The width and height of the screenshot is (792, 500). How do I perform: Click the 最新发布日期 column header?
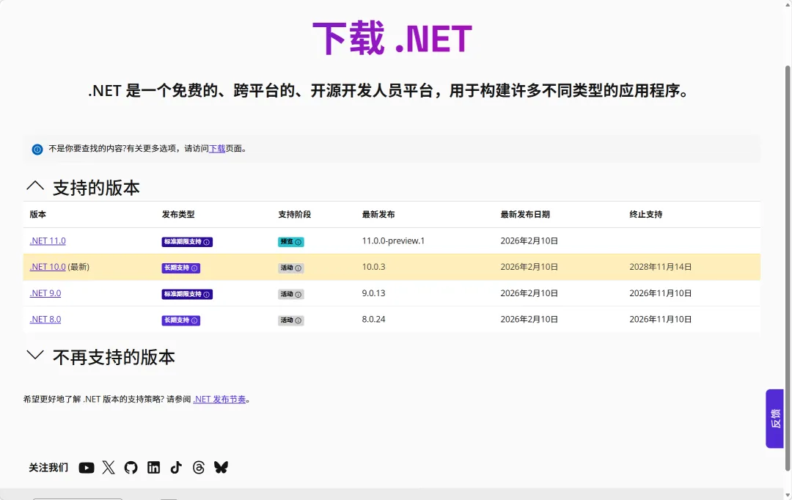525,214
